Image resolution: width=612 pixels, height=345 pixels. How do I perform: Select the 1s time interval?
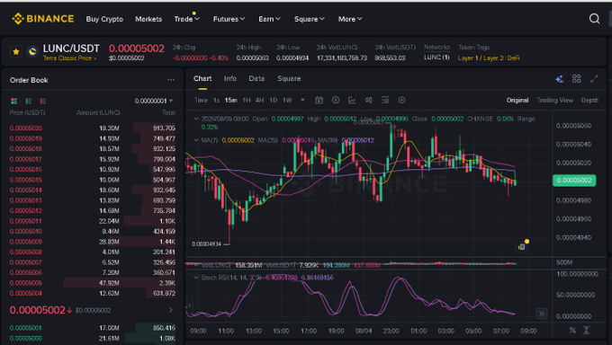click(216, 101)
